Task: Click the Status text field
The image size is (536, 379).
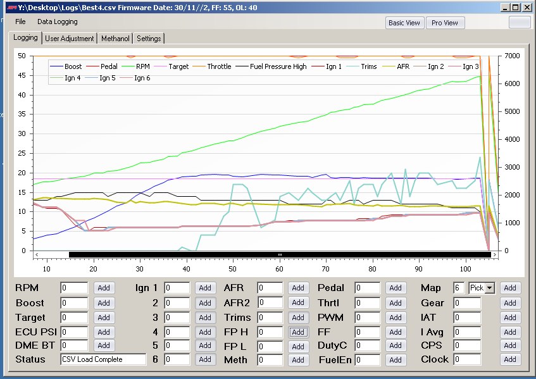Action: [x=103, y=359]
